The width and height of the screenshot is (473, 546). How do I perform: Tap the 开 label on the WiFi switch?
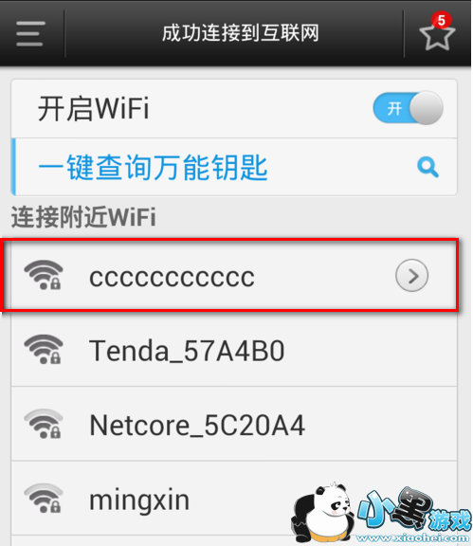click(x=394, y=109)
